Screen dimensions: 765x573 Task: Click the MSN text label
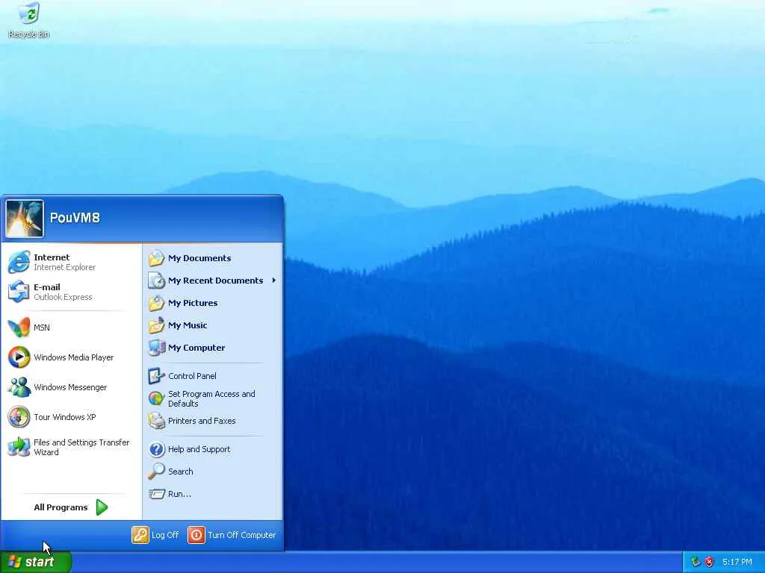[x=42, y=328]
